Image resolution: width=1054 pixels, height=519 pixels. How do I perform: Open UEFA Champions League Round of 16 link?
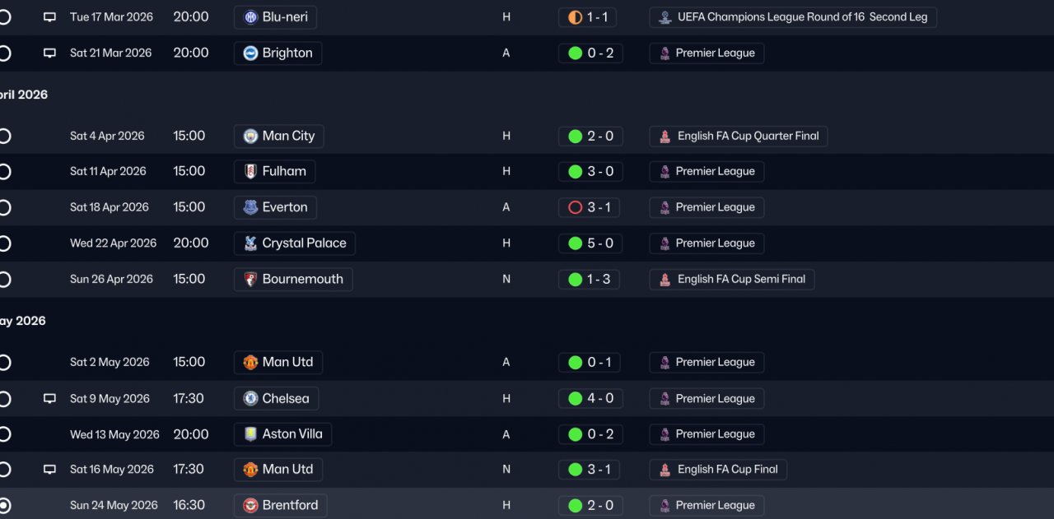(792, 17)
